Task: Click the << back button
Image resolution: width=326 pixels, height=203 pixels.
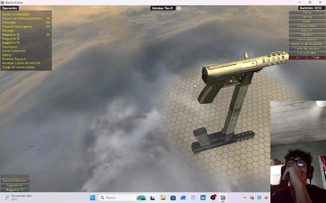Action: tap(298, 58)
